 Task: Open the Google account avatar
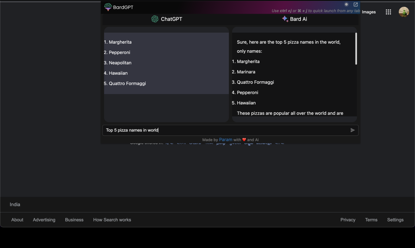click(404, 12)
